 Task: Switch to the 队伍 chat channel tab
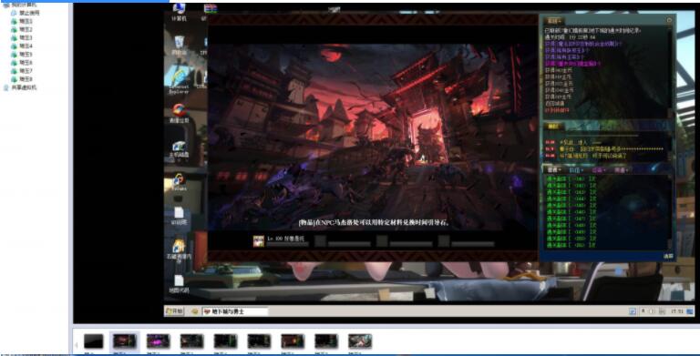(x=576, y=170)
